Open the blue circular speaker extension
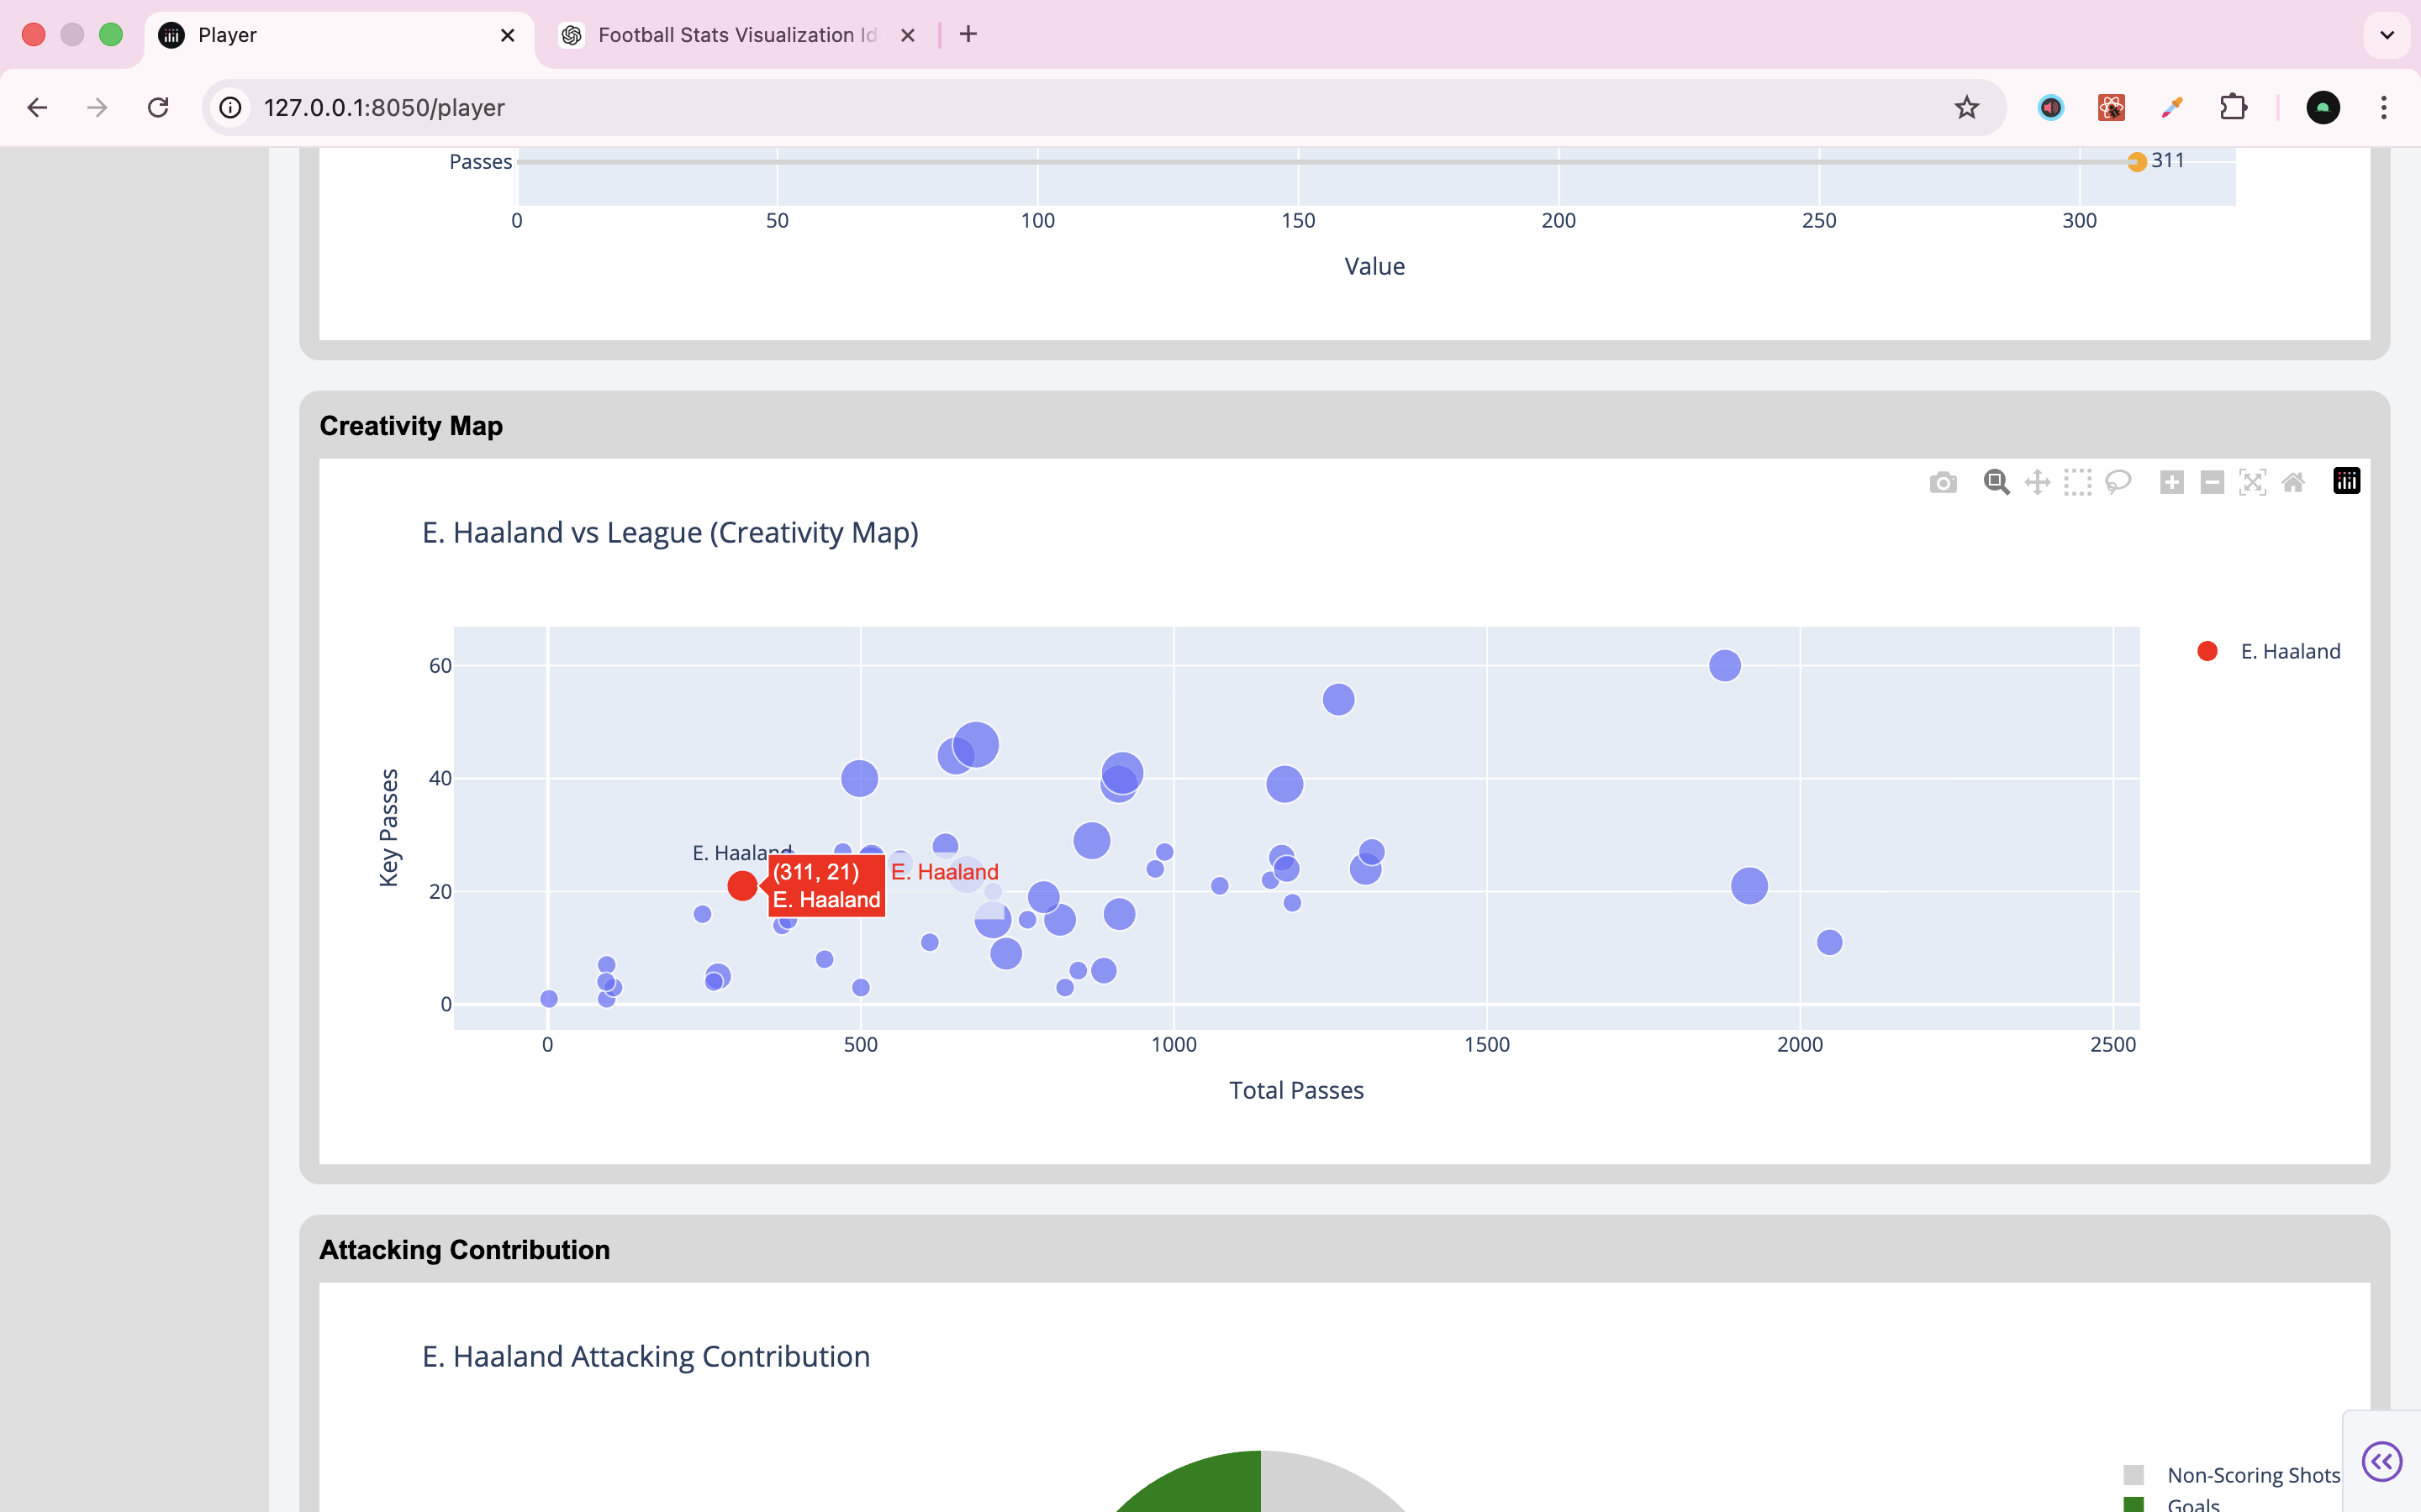 tap(2051, 107)
